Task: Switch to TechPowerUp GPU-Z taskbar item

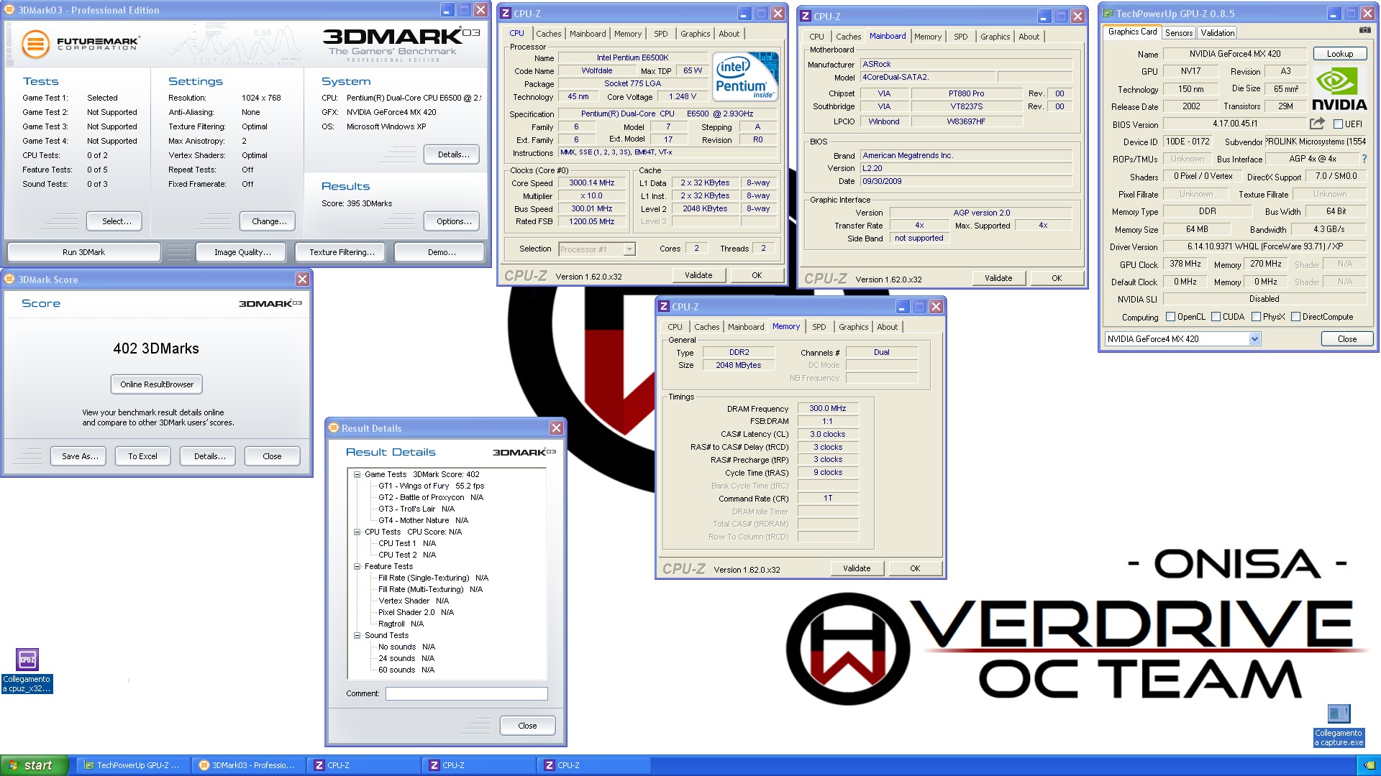Action: click(x=133, y=765)
